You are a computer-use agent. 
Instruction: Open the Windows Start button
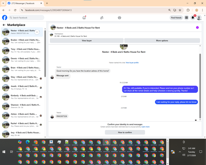click(x=4, y=152)
